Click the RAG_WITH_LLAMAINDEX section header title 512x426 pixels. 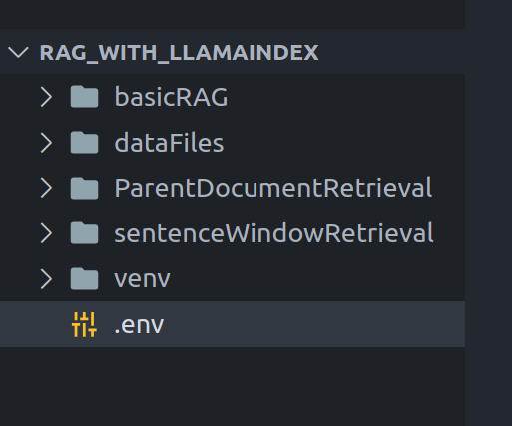(179, 53)
